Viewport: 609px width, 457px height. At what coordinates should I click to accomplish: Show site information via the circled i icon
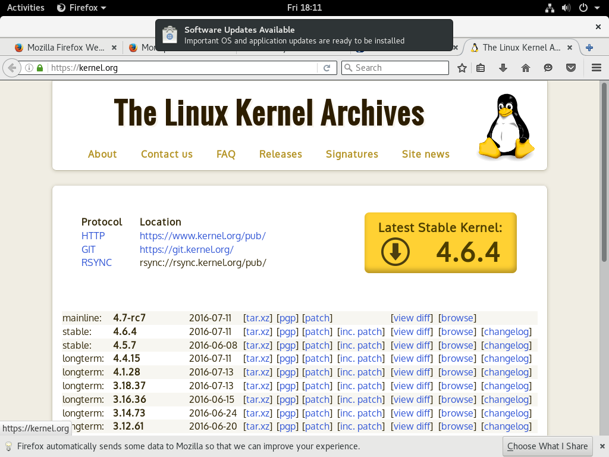point(29,68)
